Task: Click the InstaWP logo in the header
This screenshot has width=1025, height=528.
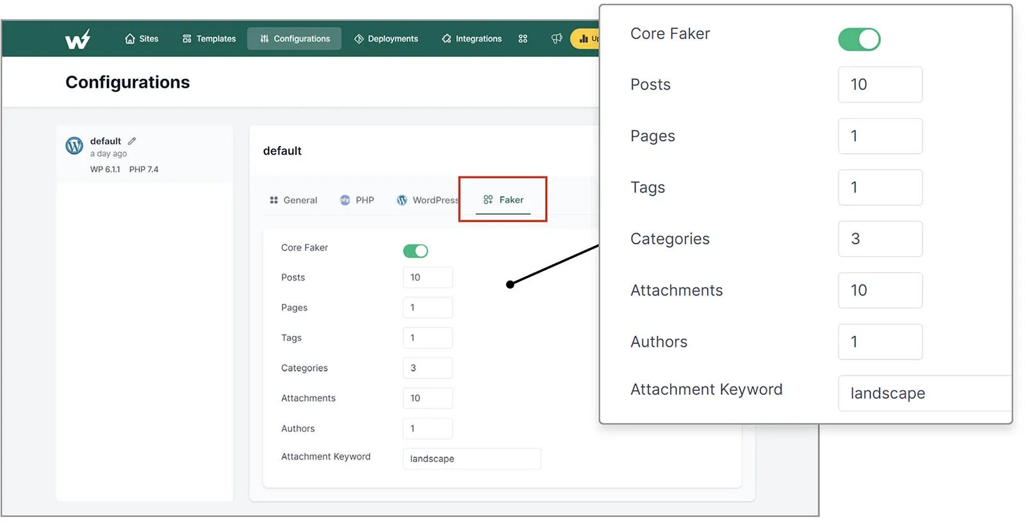Action: (x=78, y=40)
